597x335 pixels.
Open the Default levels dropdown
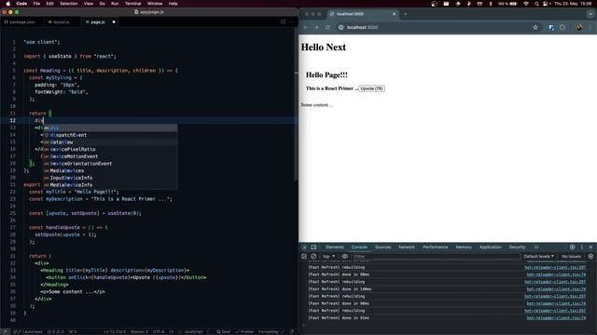point(539,257)
